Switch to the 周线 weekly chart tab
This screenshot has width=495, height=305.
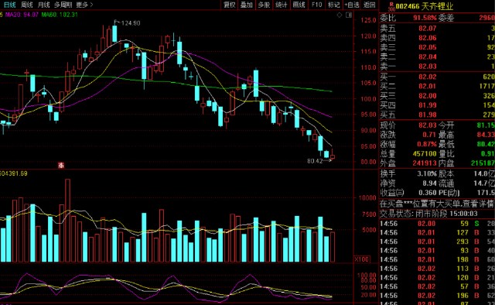[27, 5]
